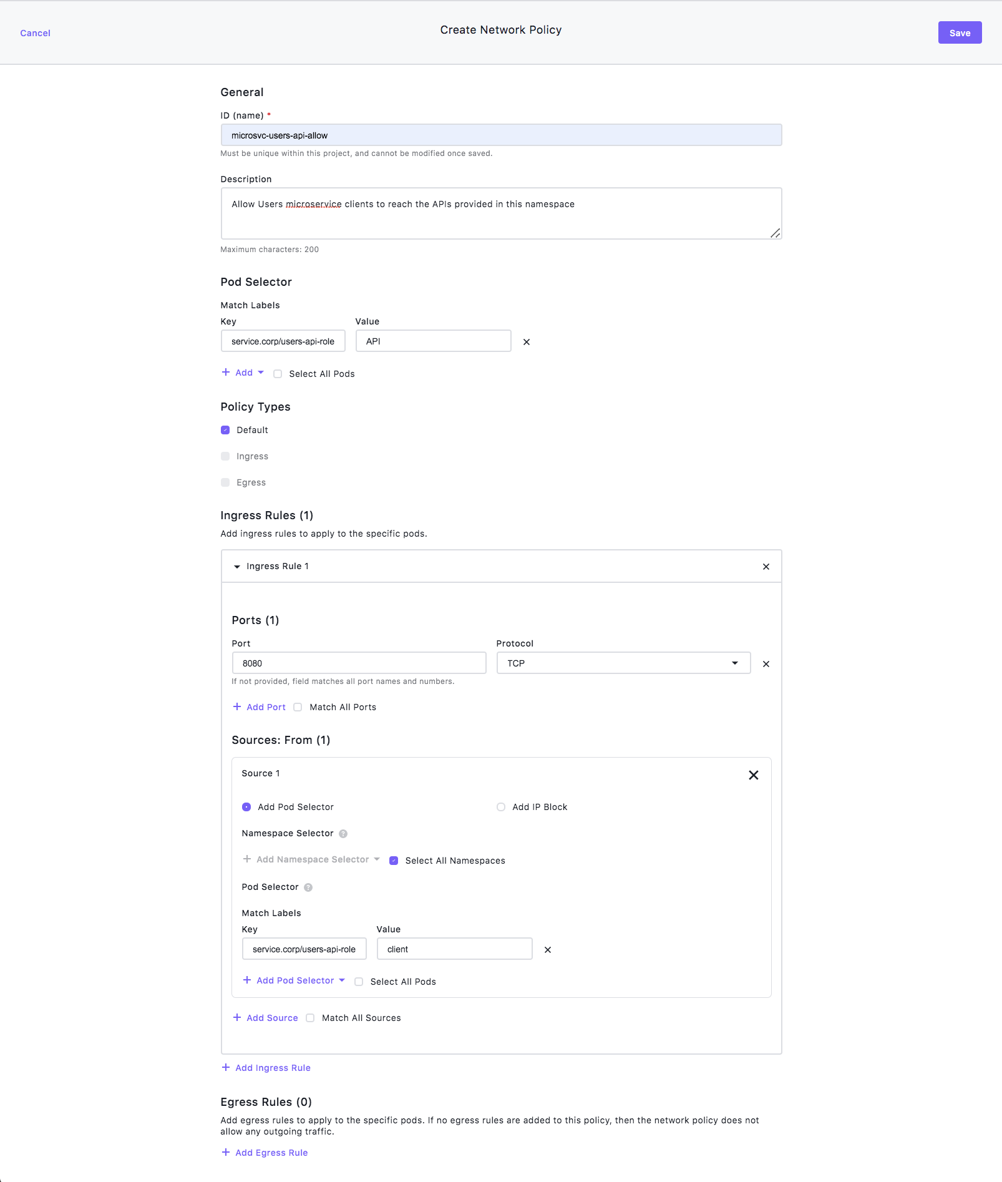Remove the service.corp/users-api-role API match label
This screenshot has width=1002, height=1182.
(x=527, y=342)
